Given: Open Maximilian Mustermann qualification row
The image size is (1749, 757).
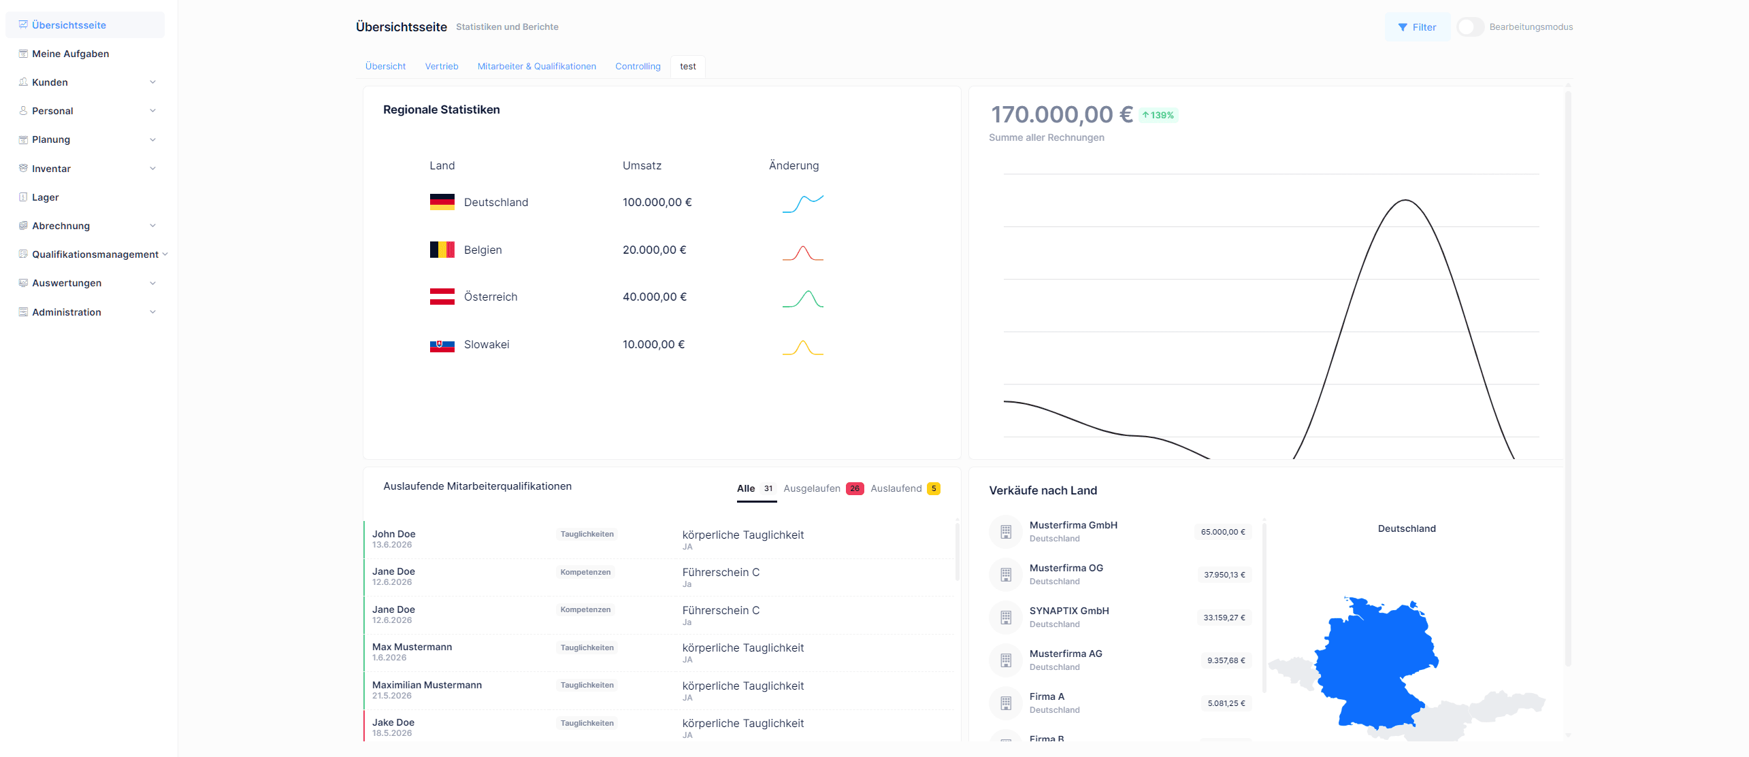Looking at the screenshot, I should point(659,690).
